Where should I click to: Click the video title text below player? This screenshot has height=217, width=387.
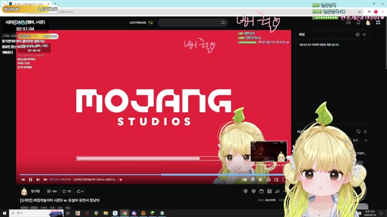60,201
